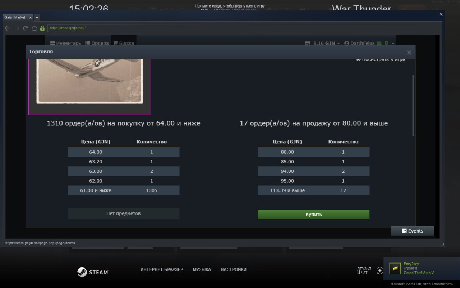The width and height of the screenshot is (460, 288).
Task: Click the buy orders Цена (GJN) header
Action: 96,142
